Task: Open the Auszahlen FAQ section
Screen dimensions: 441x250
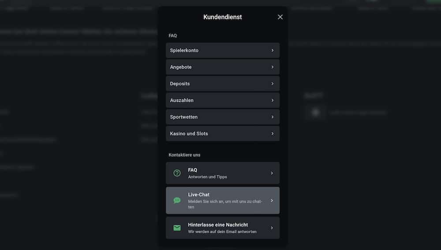Action: [222, 100]
